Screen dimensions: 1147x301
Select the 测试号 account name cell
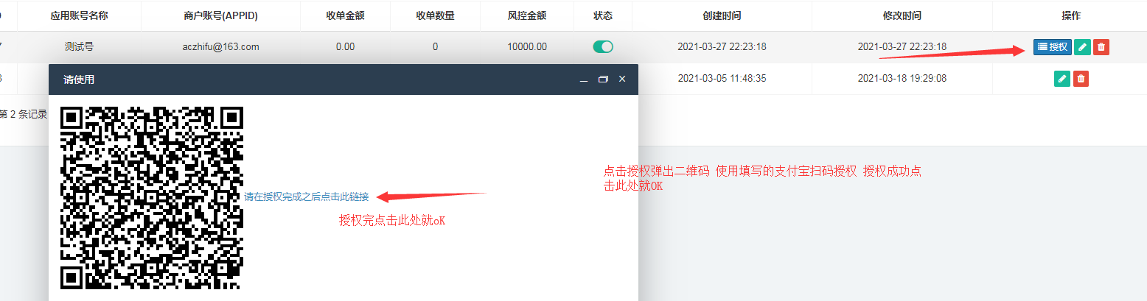point(79,47)
